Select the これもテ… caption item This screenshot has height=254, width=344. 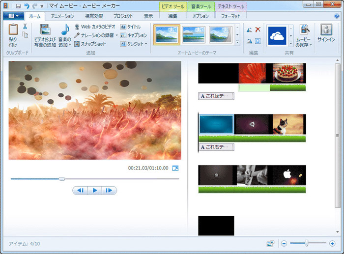(x=216, y=147)
